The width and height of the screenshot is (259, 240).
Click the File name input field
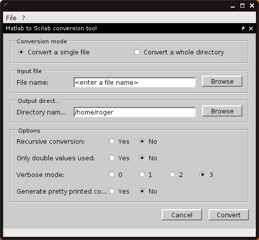135,82
